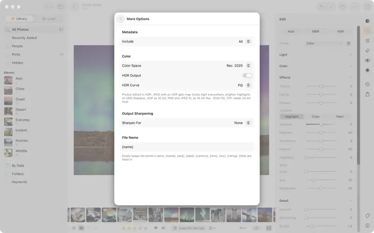
Task: Click the Dehaze slider handle
Action: click(x=321, y=103)
